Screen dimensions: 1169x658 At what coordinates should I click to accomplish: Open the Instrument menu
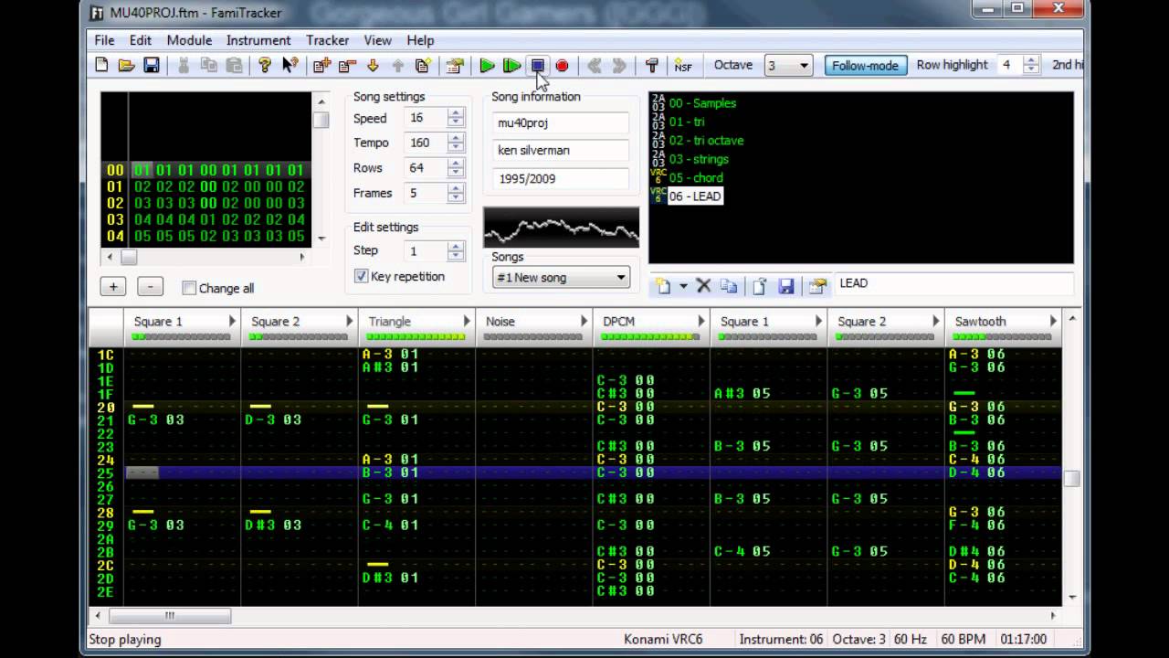(258, 40)
